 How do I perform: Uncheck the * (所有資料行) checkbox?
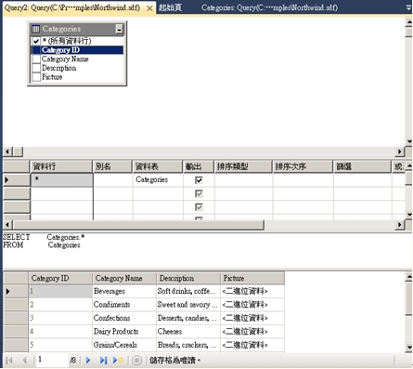click(36, 41)
